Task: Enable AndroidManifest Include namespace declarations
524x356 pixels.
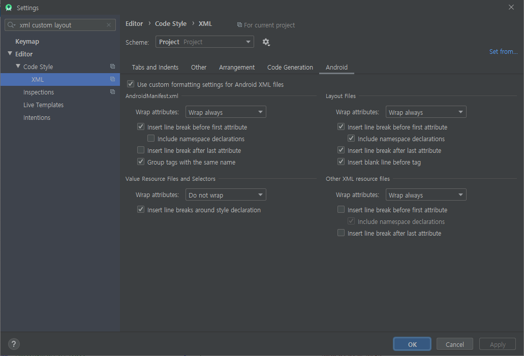Action: [151, 138]
